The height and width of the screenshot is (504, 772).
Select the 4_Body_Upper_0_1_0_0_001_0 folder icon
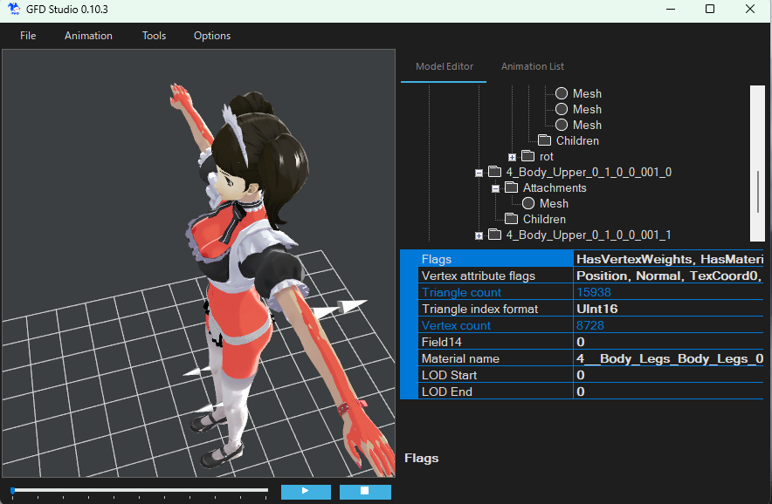tap(494, 172)
